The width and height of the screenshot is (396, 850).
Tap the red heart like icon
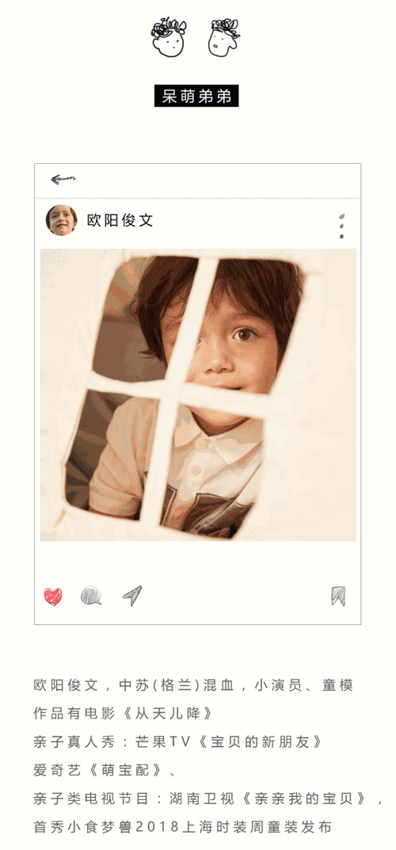coord(53,597)
